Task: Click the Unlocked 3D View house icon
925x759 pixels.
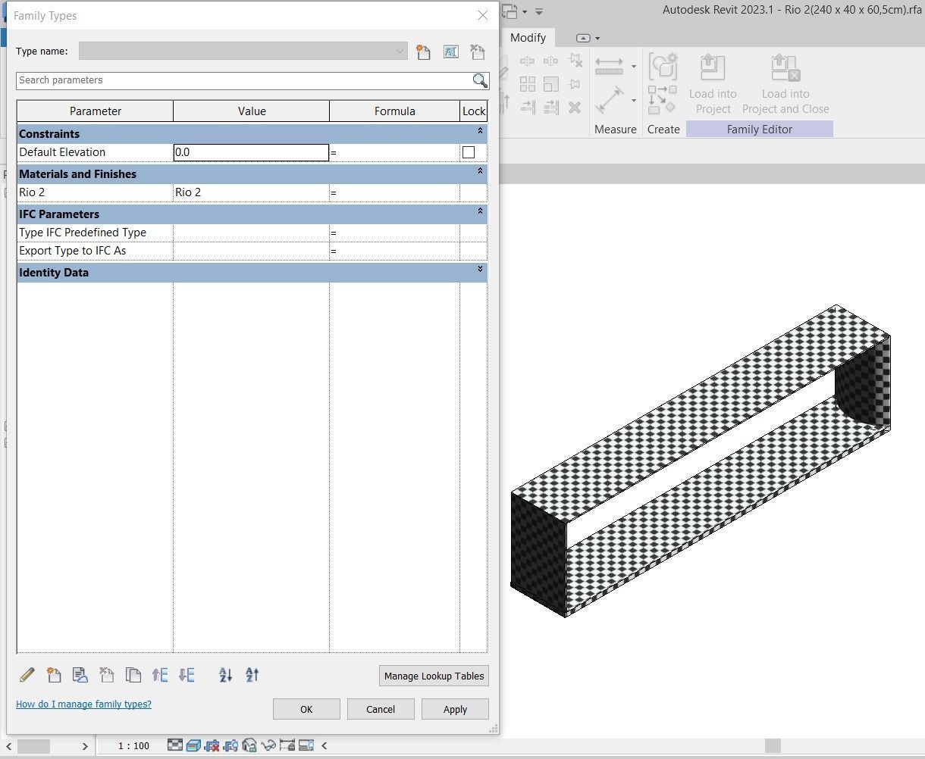Action: [x=249, y=745]
